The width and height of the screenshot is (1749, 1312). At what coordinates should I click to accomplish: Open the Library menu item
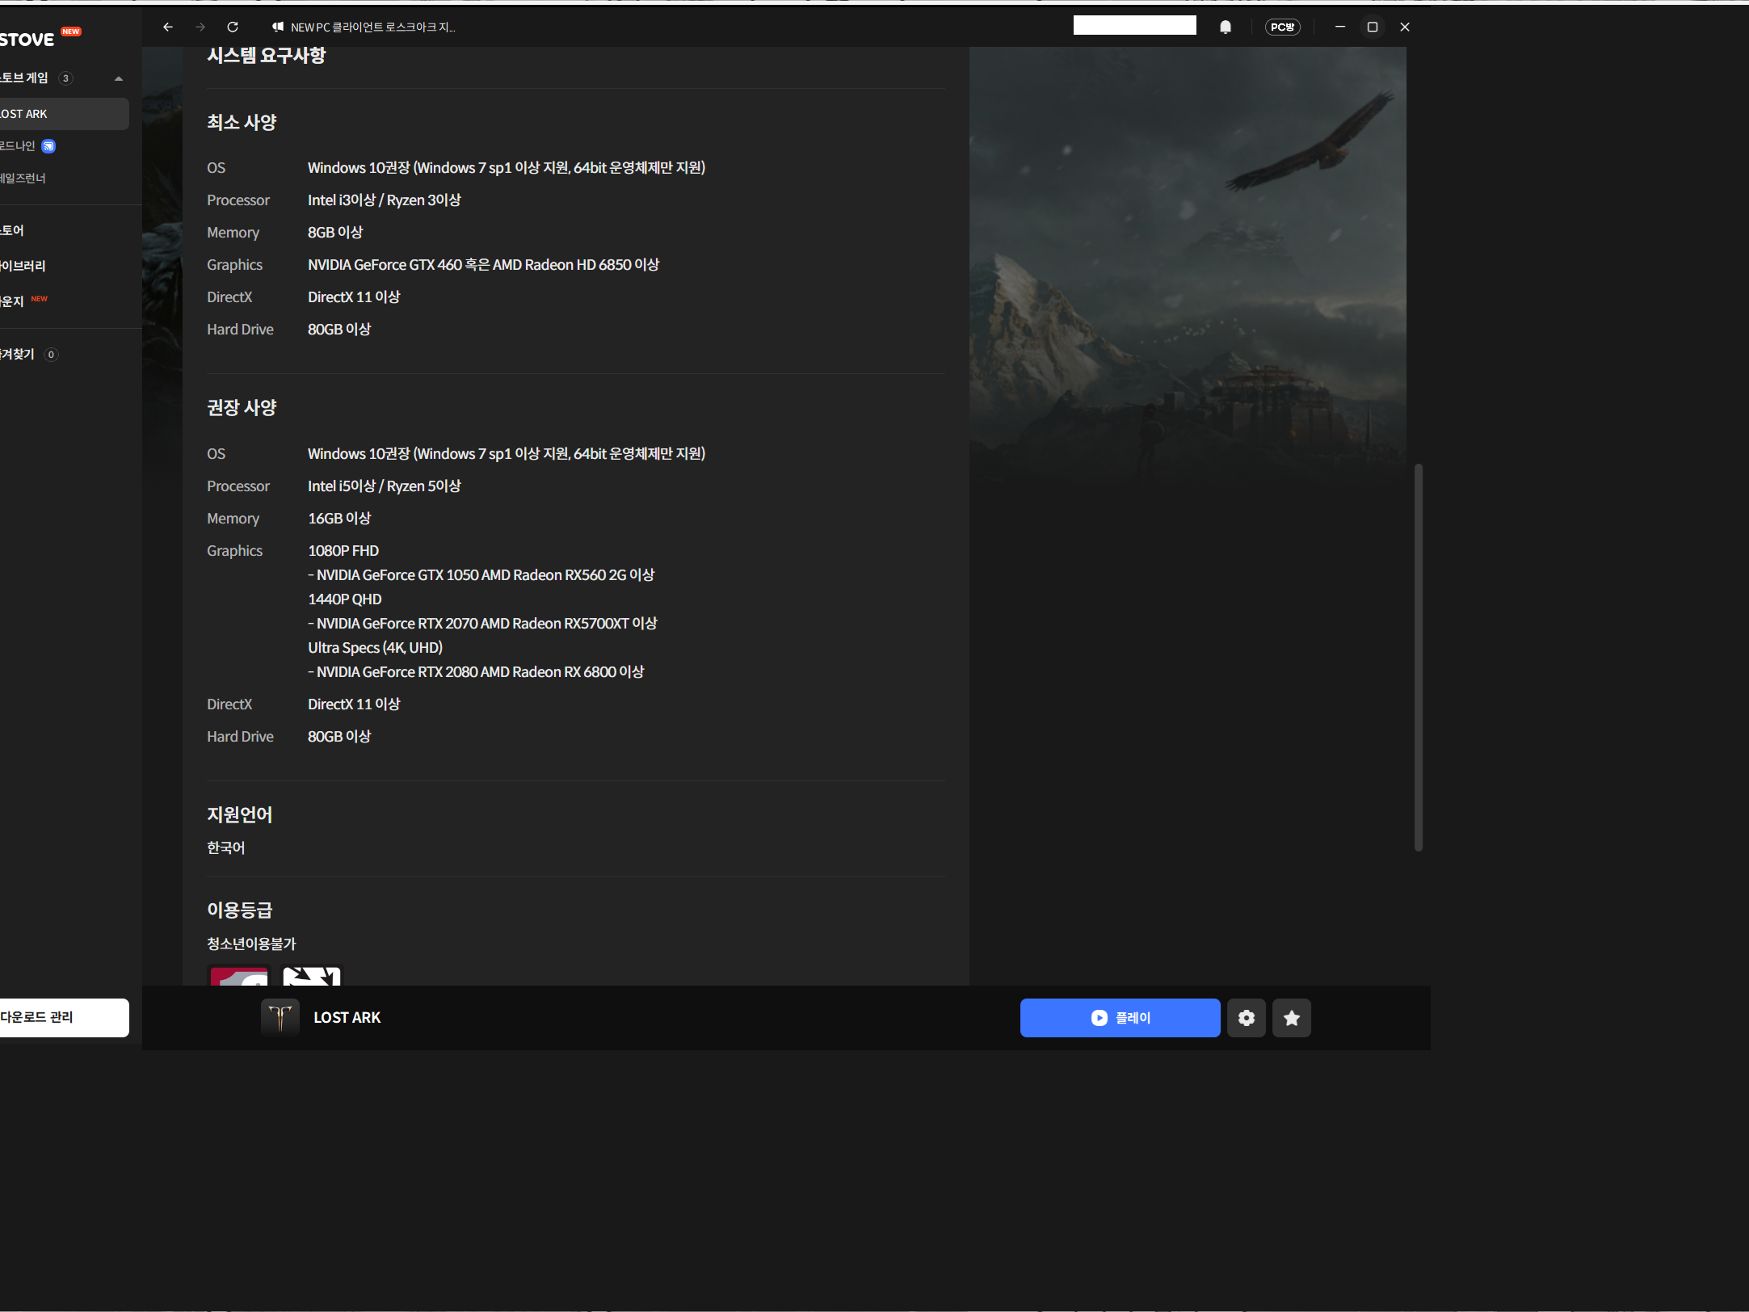coord(23,266)
